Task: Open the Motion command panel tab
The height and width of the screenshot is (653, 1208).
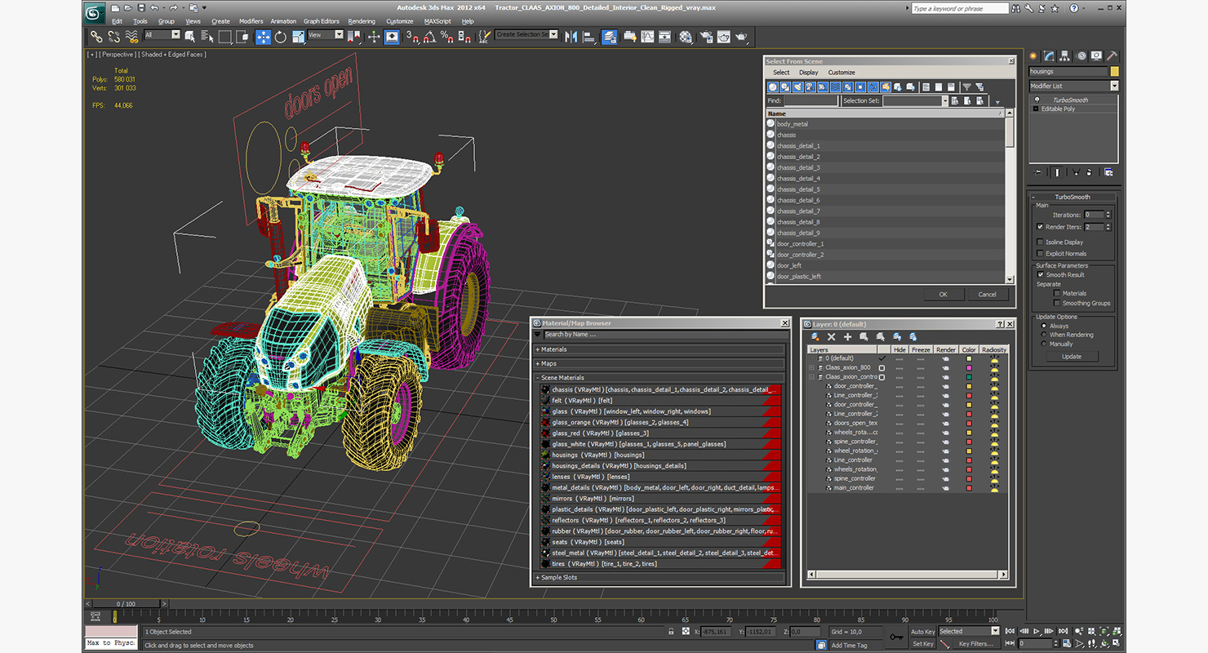Action: pyautogui.click(x=1081, y=56)
